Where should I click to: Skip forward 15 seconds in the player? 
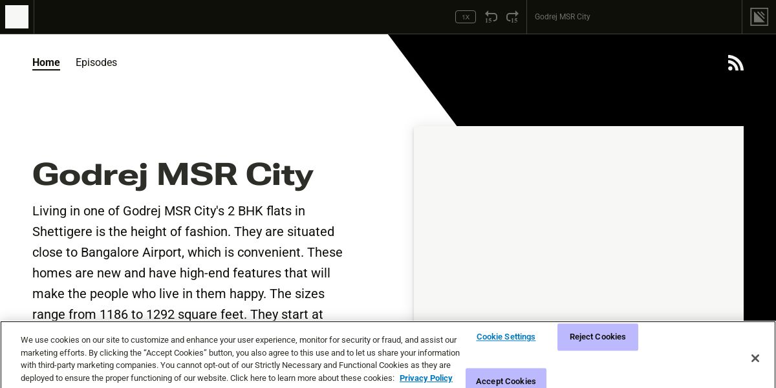click(512, 17)
